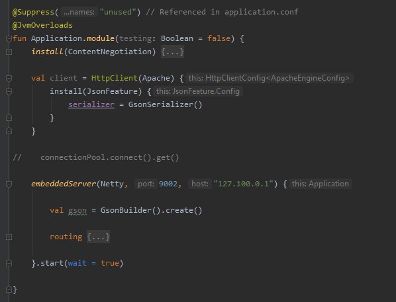Expand folded {...} after install(ContentNegotiation)

[x=172, y=52]
